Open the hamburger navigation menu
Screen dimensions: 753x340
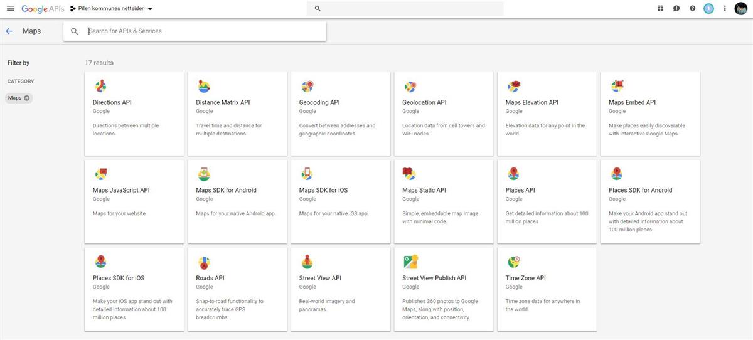coord(10,8)
